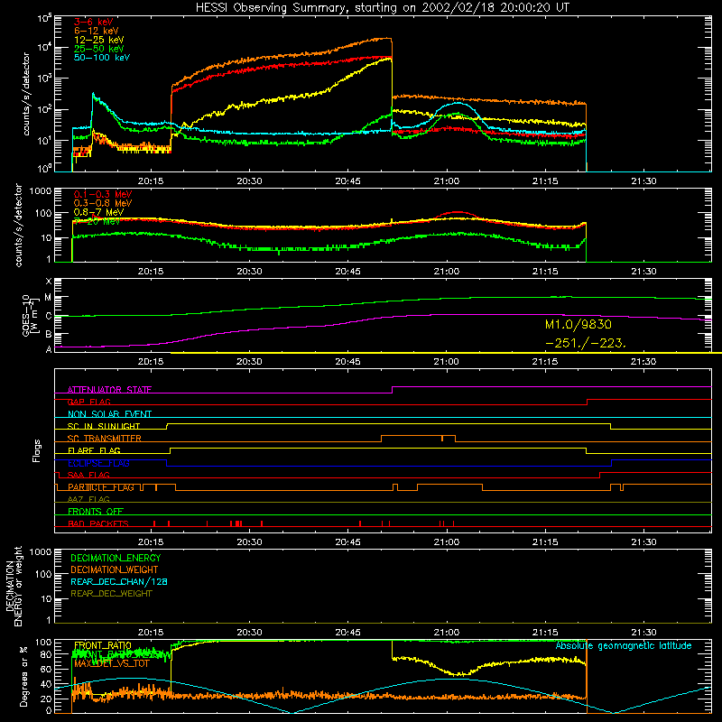Select the 25-50 keV legend label
This screenshot has height=722, width=722.
click(98, 49)
